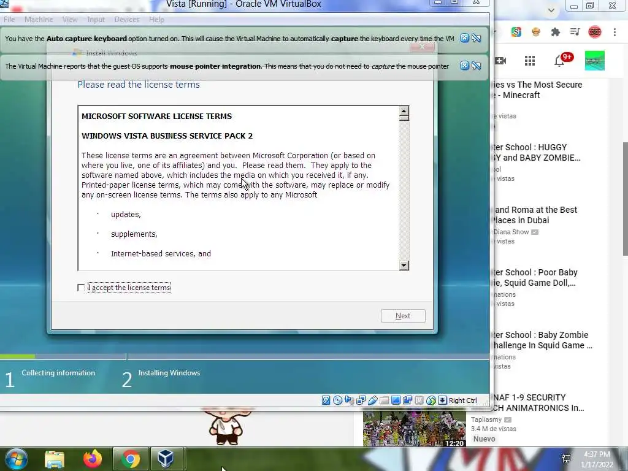Screen dimensions: 628x471
Task: Click the network adapters icon in VirtualBox status bar
Action: pyautogui.click(x=361, y=400)
